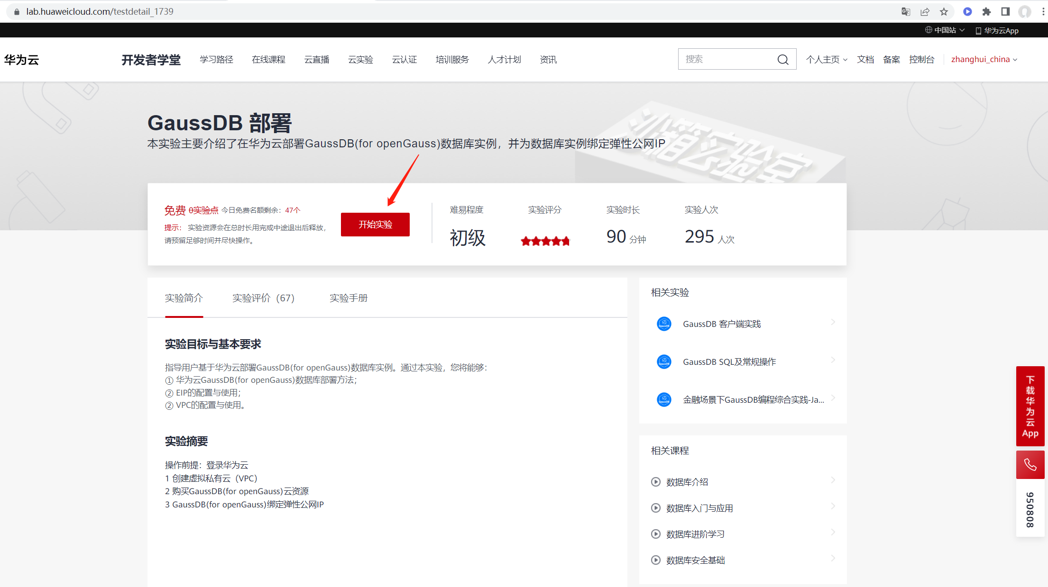Click the search magnifier icon
The width and height of the screenshot is (1048, 587).
pyautogui.click(x=783, y=59)
